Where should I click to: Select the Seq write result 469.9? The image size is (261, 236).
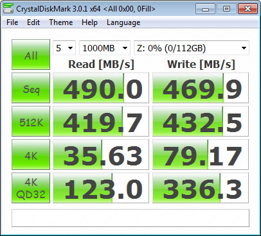pos(201,88)
